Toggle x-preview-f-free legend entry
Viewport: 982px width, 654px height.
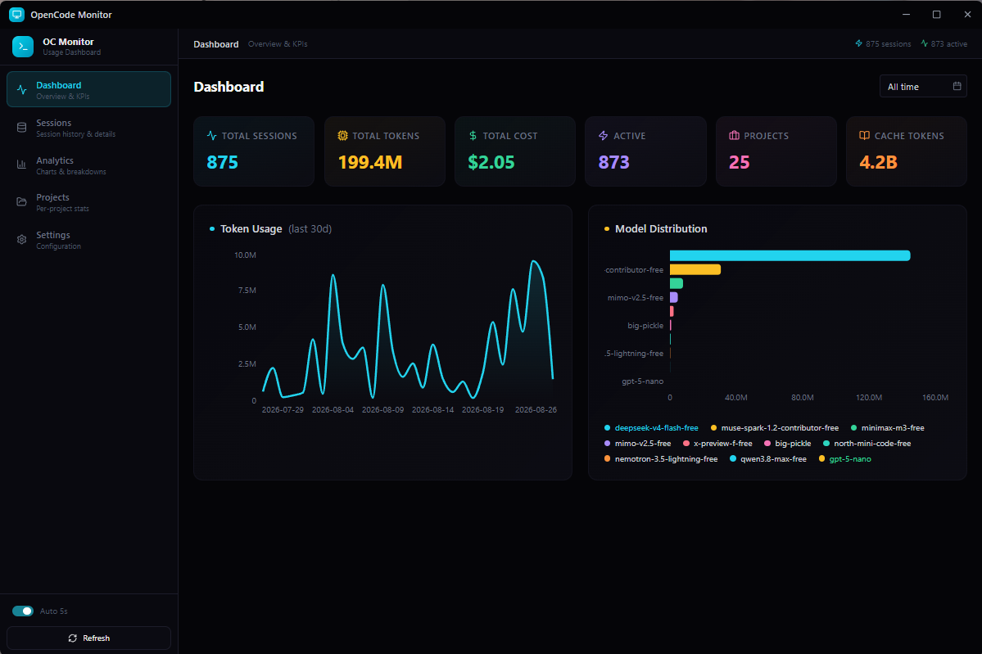[x=717, y=444]
